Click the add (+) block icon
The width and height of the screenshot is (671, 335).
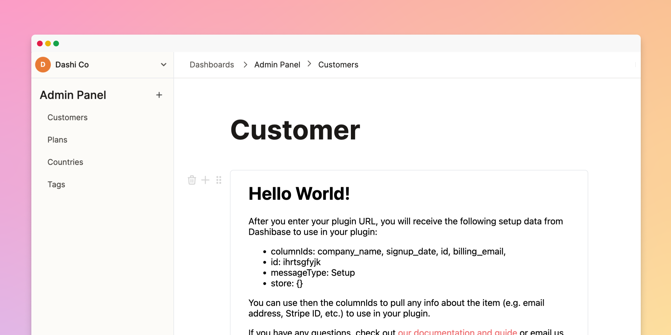point(206,180)
